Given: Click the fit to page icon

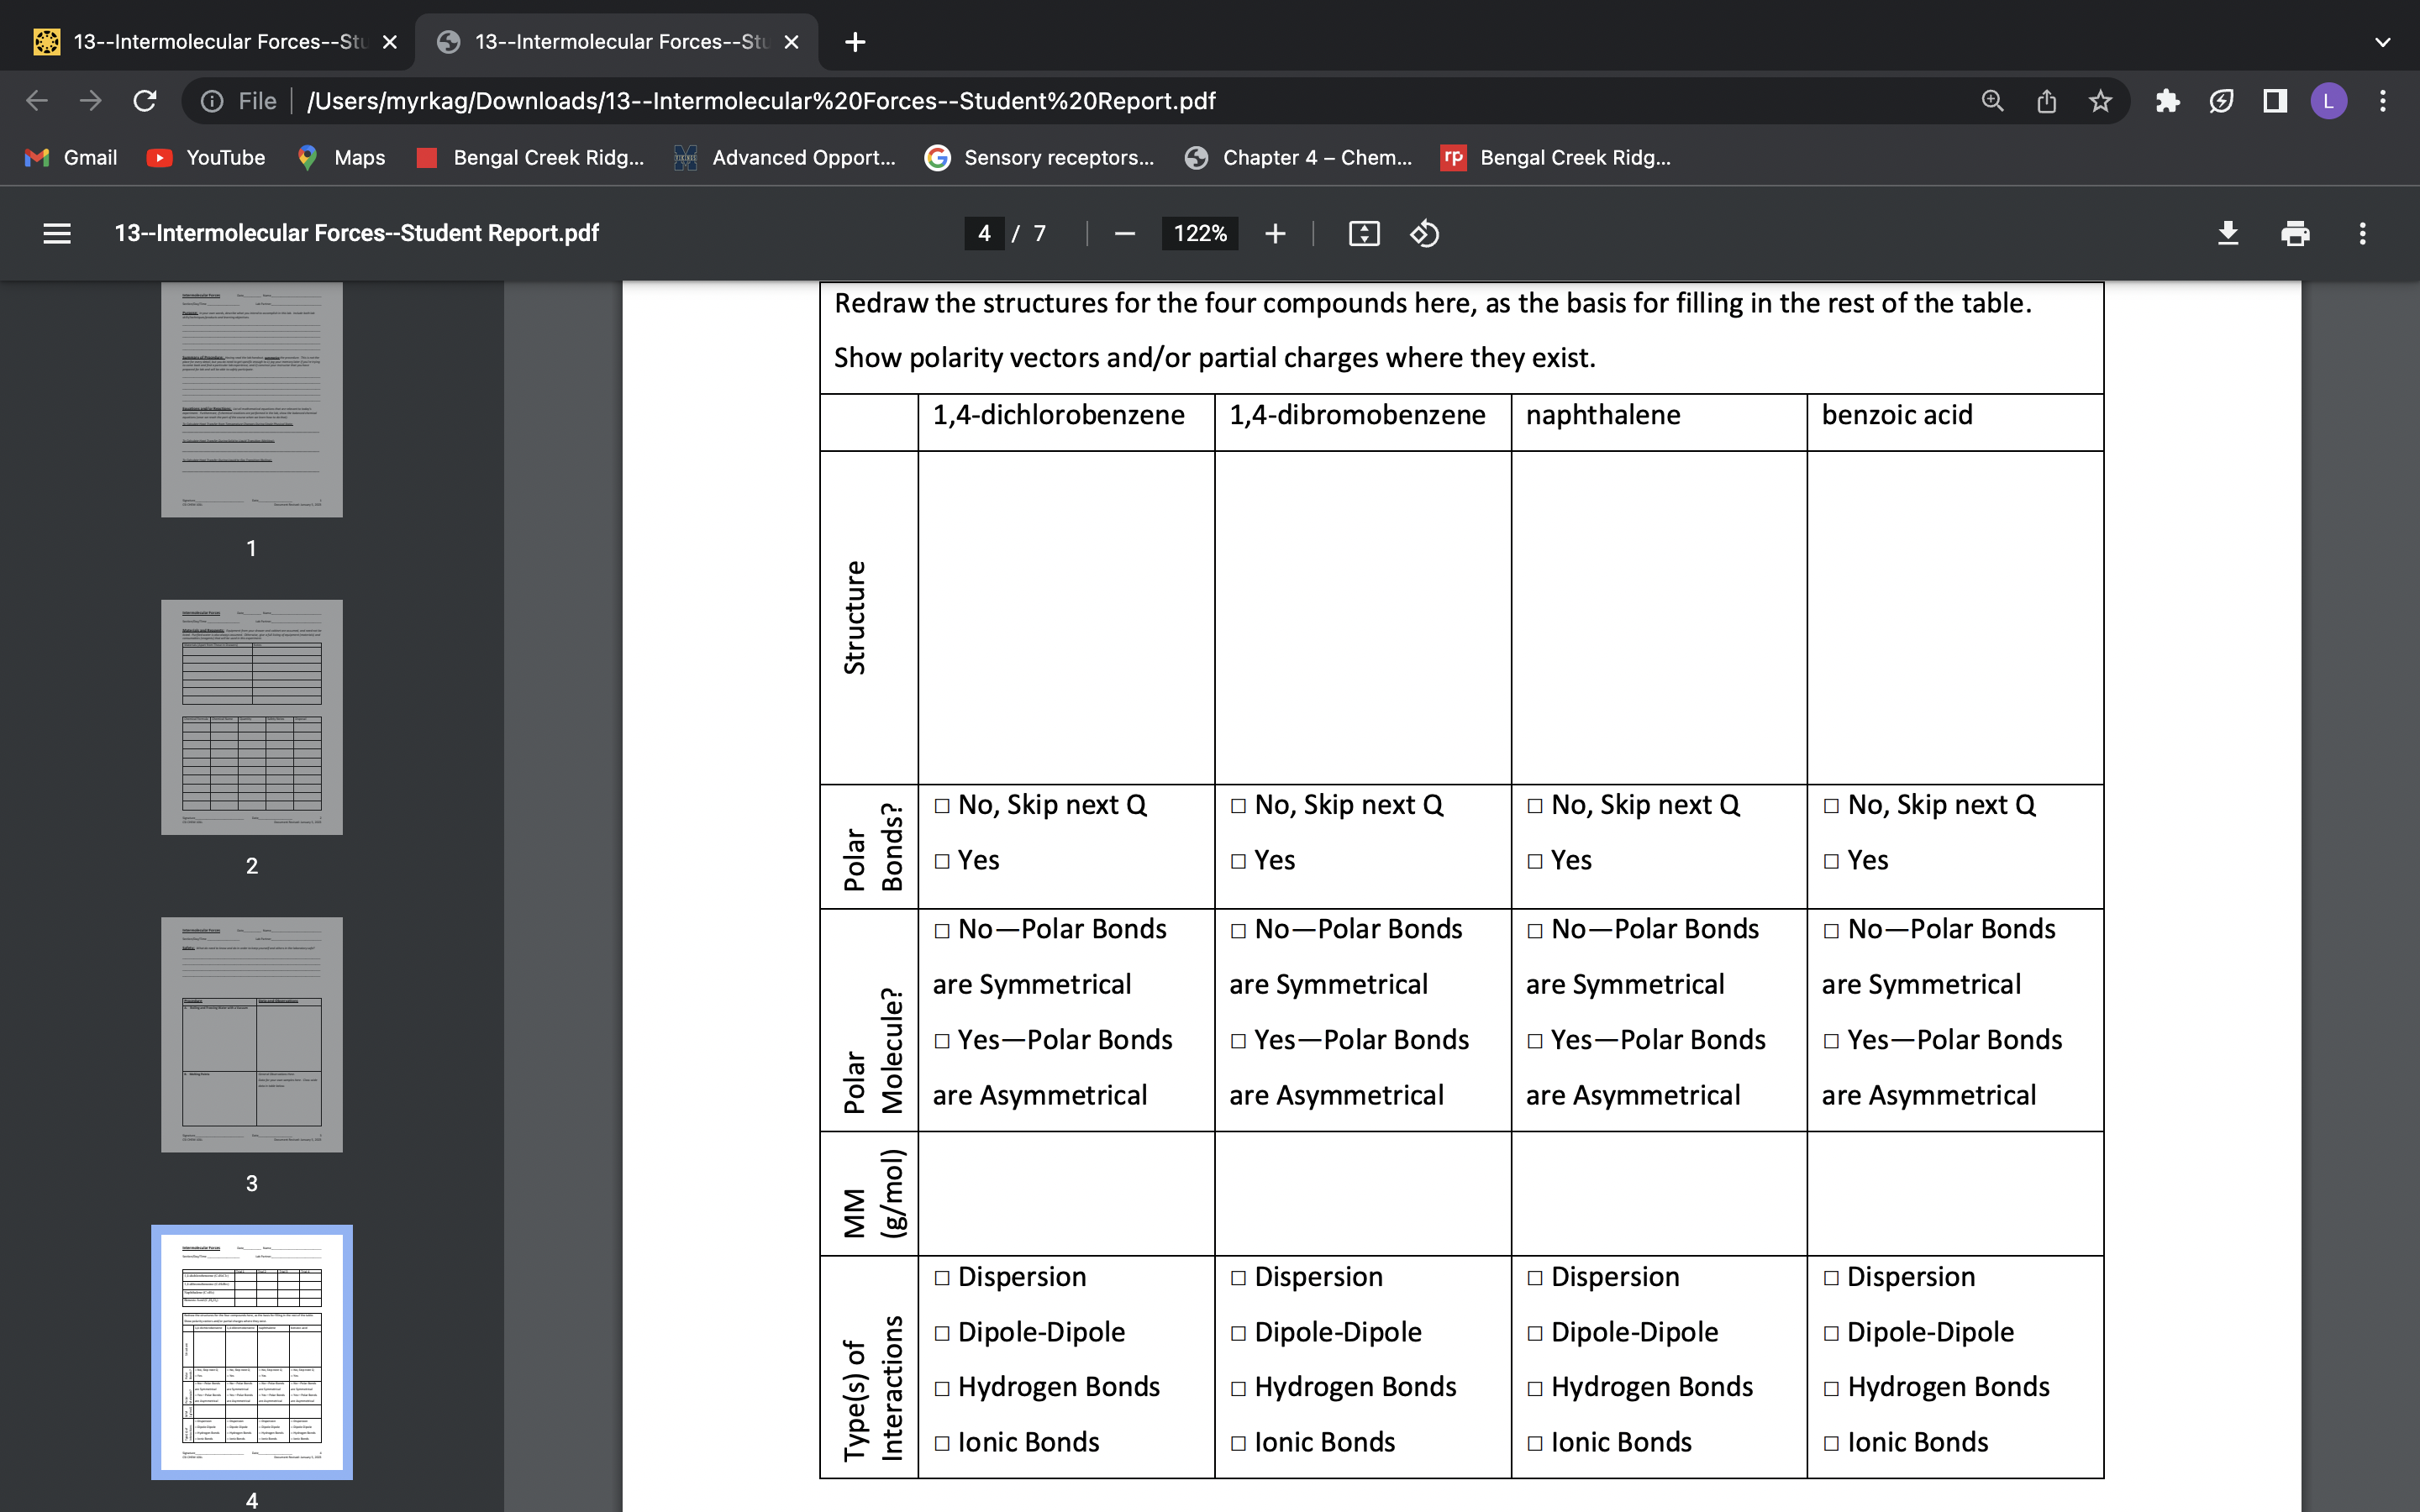Looking at the screenshot, I should tap(1363, 233).
